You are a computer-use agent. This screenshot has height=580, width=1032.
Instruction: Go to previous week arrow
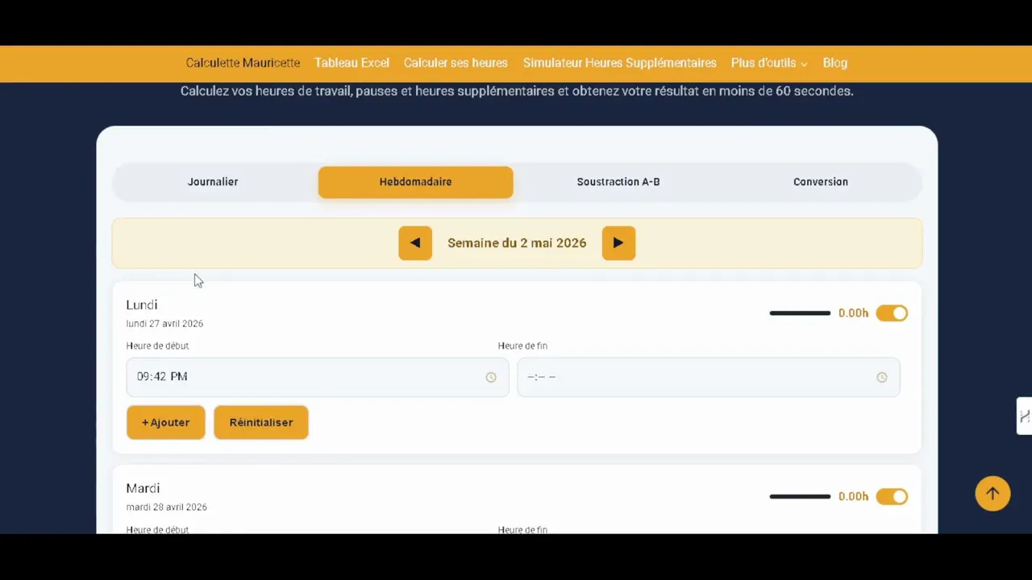[x=415, y=242]
